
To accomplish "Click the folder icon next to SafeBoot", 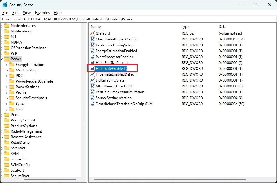I will [x=7, y=148].
